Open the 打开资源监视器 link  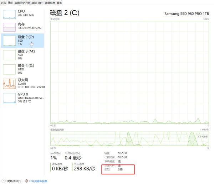point(38,181)
